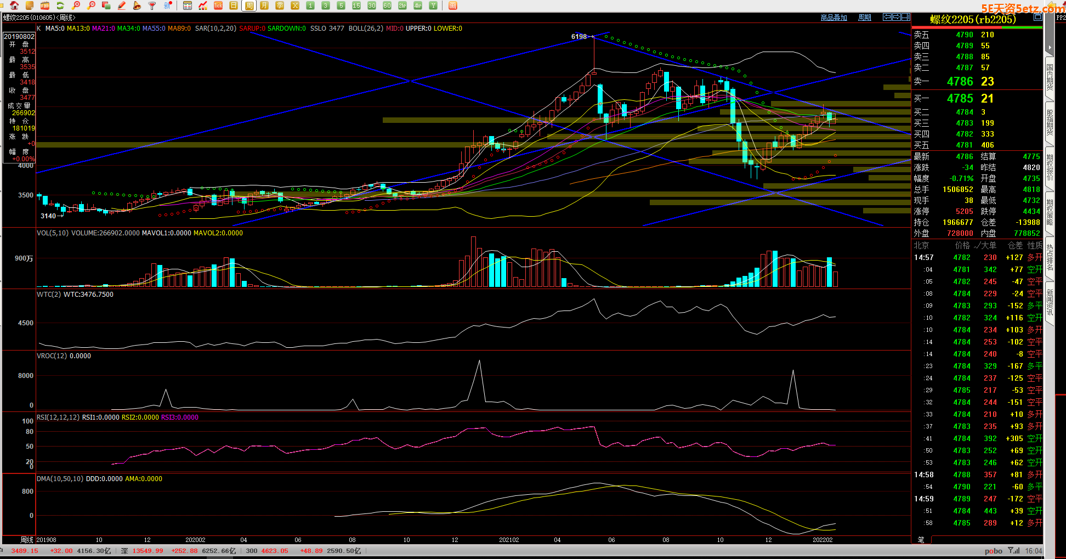Switch to the daily (日) period
Image resolution: width=1066 pixels, height=559 pixels.
pos(234,5)
